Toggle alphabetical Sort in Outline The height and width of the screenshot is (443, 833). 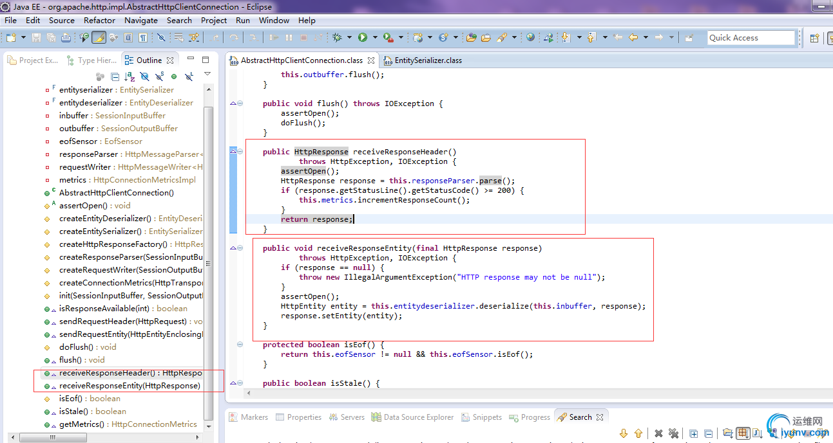[129, 77]
